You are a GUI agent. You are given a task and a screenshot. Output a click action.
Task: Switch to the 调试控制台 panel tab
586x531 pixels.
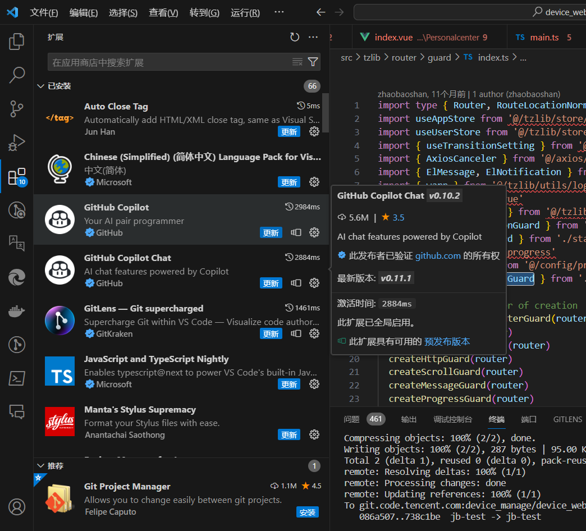(452, 419)
